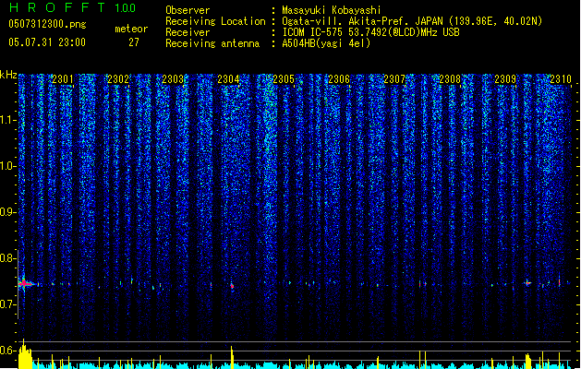Image resolution: width=581 pixels, height=369 pixels.
Task: Click the red meteor echo just after 2304
Action: click(233, 286)
